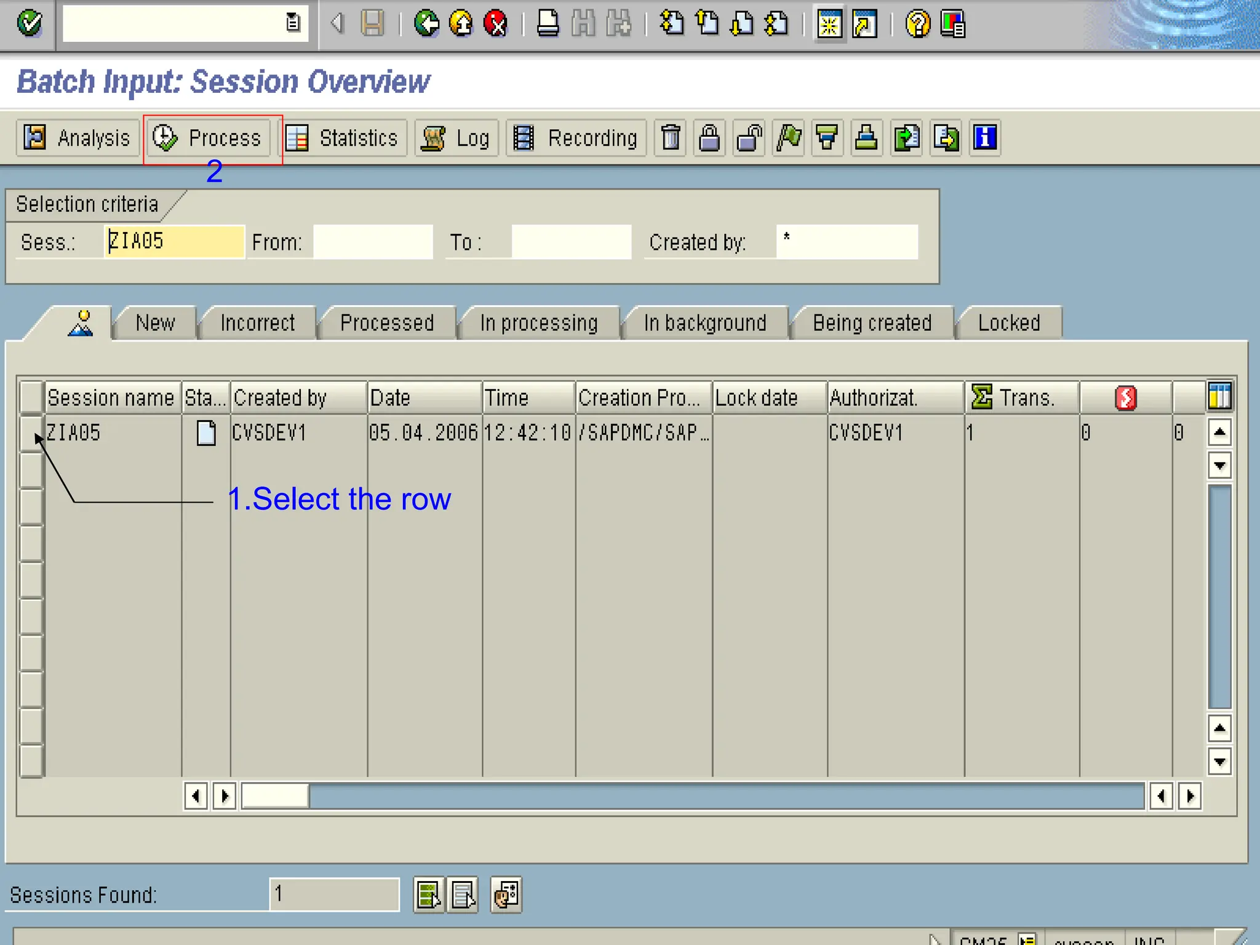Click the yellow Help question mark icon

point(917,24)
